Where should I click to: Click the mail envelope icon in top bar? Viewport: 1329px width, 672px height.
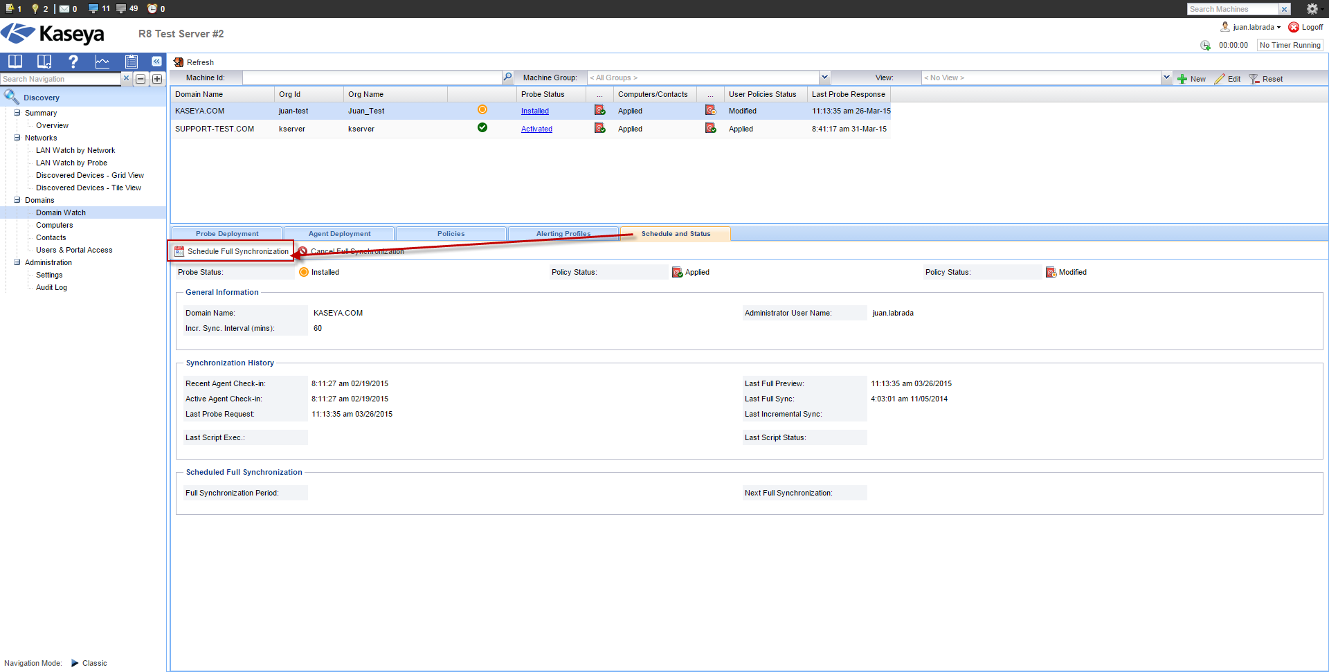[64, 8]
